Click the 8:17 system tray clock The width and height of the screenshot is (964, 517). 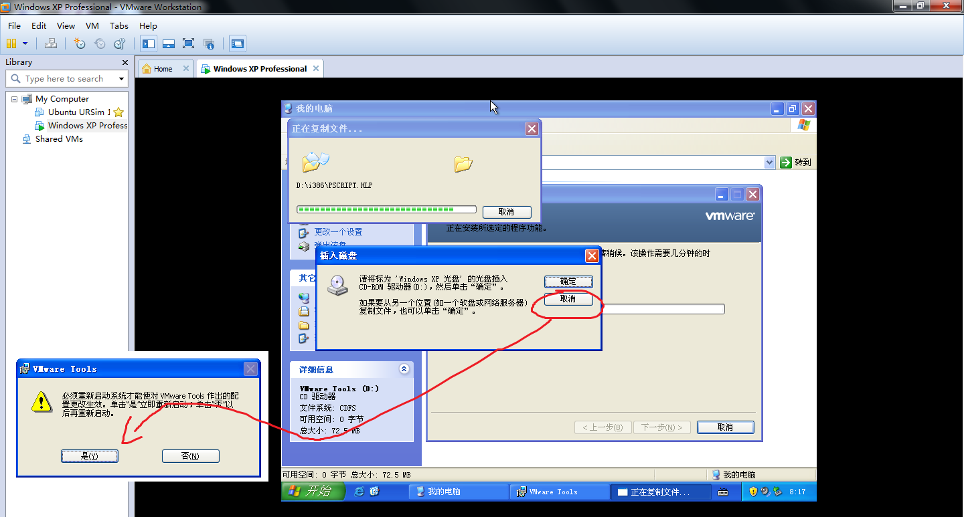[x=797, y=492]
